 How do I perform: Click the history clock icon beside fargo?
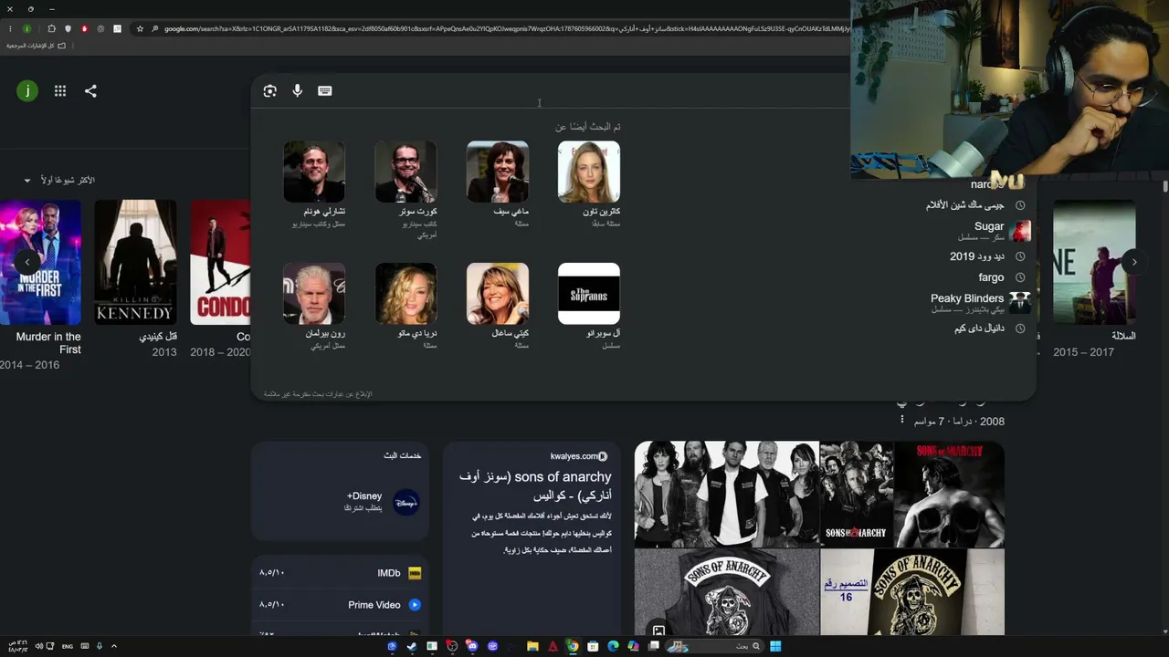(1020, 277)
